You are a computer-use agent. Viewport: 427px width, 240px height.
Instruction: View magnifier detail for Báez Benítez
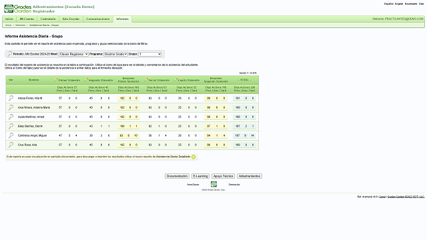11,126
